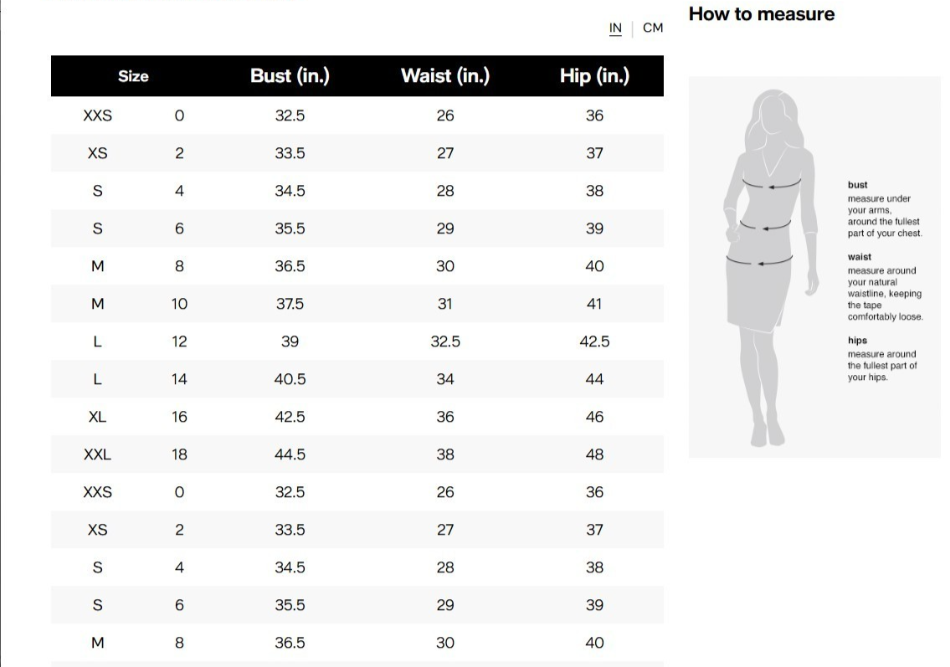Click the 46 hip measurement value
The width and height of the screenshot is (950, 667).
[594, 417]
